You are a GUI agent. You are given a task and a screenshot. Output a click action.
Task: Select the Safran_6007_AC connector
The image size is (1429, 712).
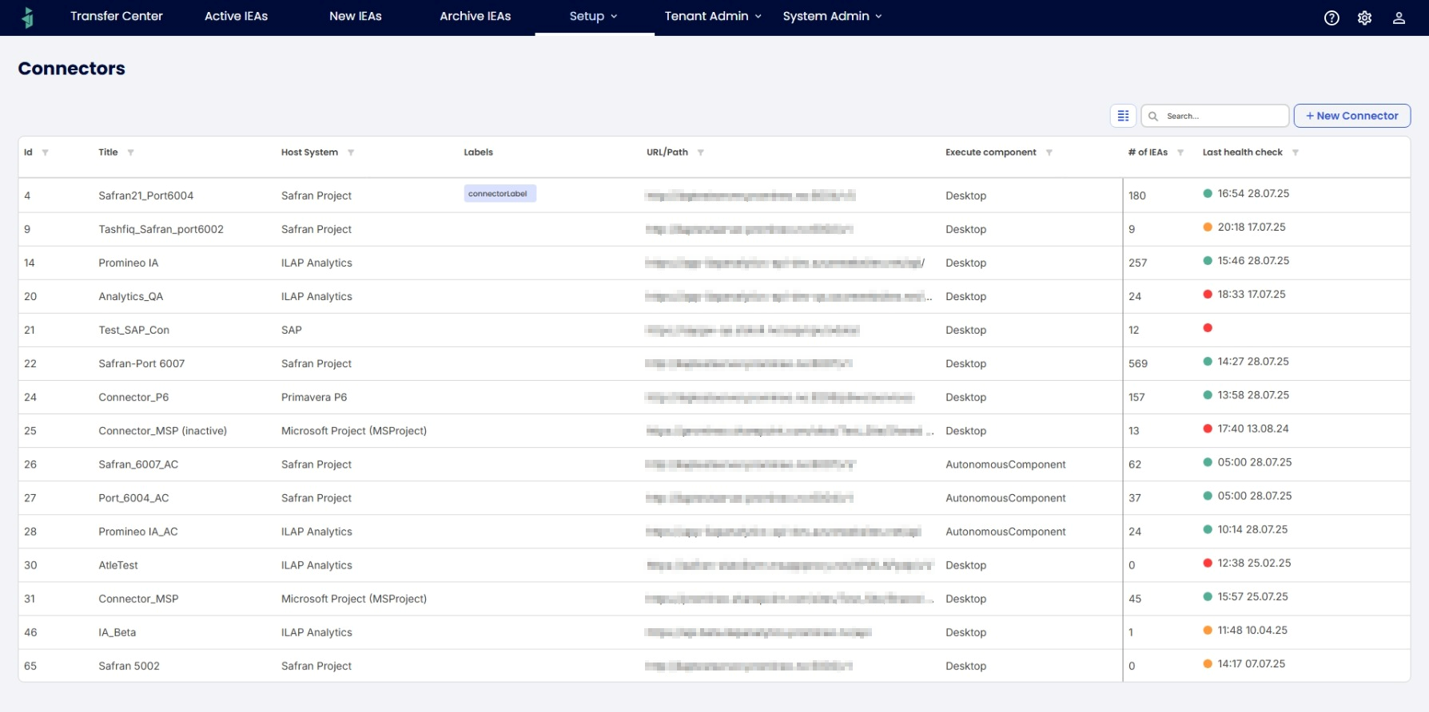(138, 465)
